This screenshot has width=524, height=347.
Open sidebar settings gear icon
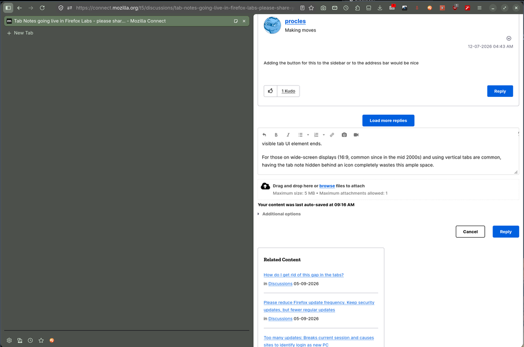(9, 340)
